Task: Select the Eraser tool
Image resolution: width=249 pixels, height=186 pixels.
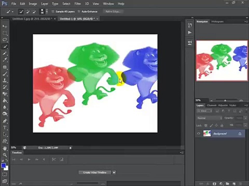Action: click(x=5, y=94)
